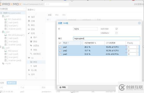This screenshot has width=144, height=93.
Task: Click the 隔离 lightning bolt icon under HA
Action: pos(31,66)
